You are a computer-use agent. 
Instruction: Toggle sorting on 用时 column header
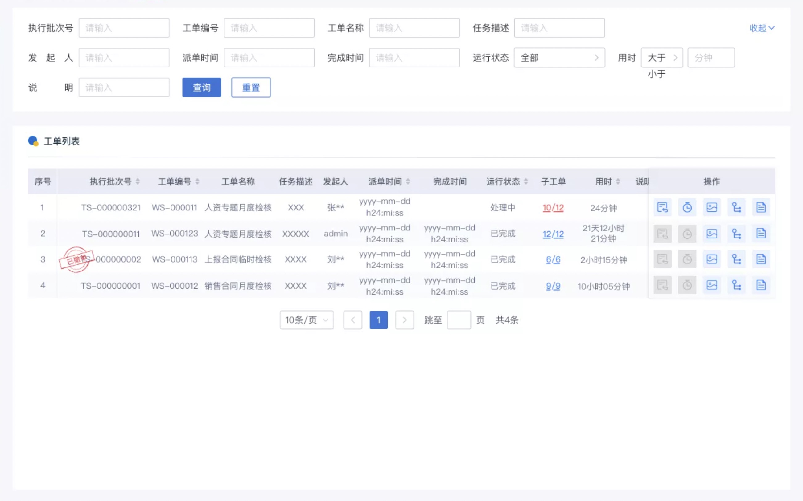click(618, 181)
